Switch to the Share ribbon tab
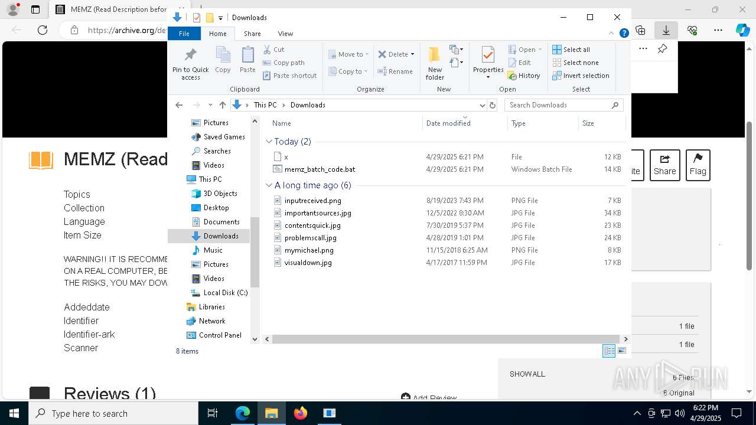 pos(252,34)
